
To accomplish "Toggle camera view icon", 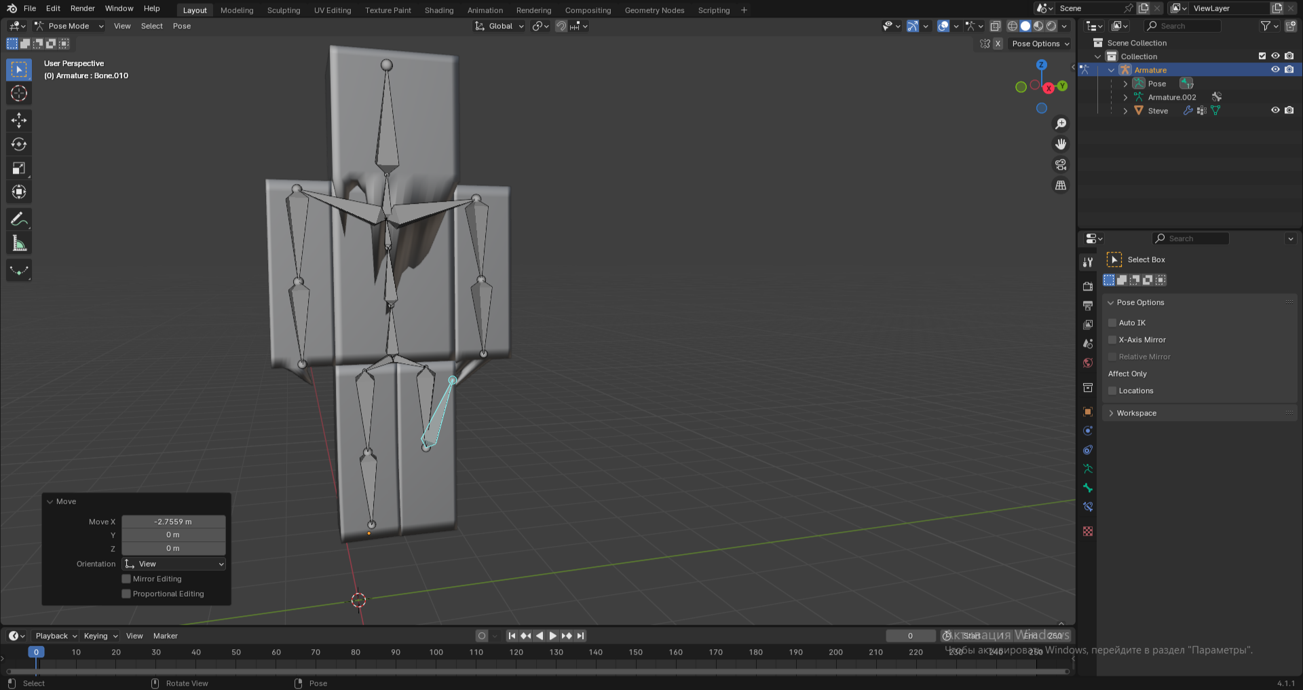I will (x=1061, y=164).
